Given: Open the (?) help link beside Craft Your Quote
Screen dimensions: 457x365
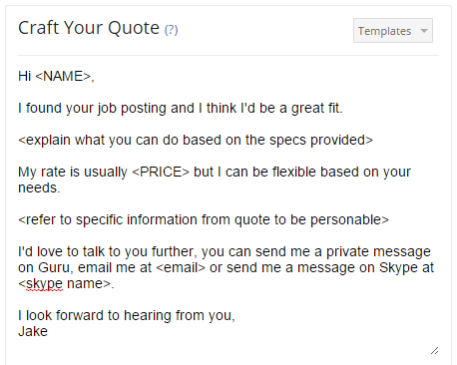Looking at the screenshot, I should (x=171, y=30).
